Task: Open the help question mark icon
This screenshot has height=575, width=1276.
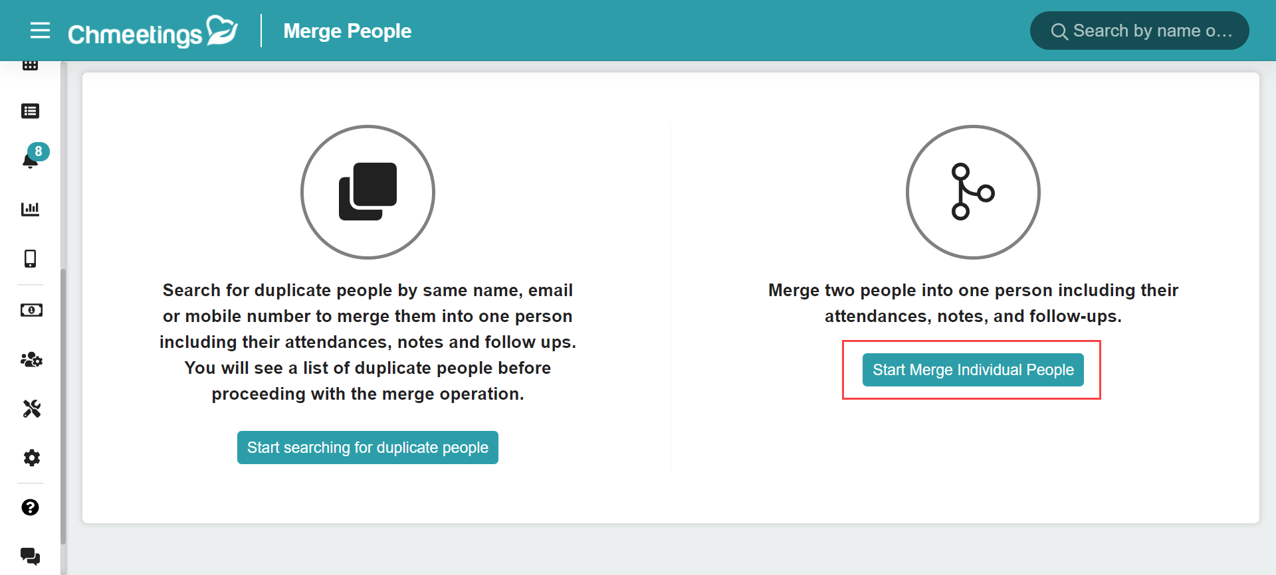Action: (x=31, y=507)
